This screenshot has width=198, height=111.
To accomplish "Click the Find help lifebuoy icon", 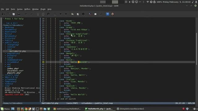I will coord(113,14).
